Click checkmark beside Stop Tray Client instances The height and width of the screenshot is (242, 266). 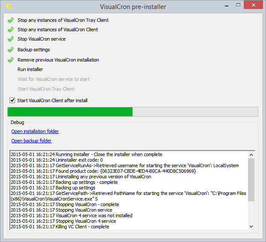pyautogui.click(x=11, y=20)
